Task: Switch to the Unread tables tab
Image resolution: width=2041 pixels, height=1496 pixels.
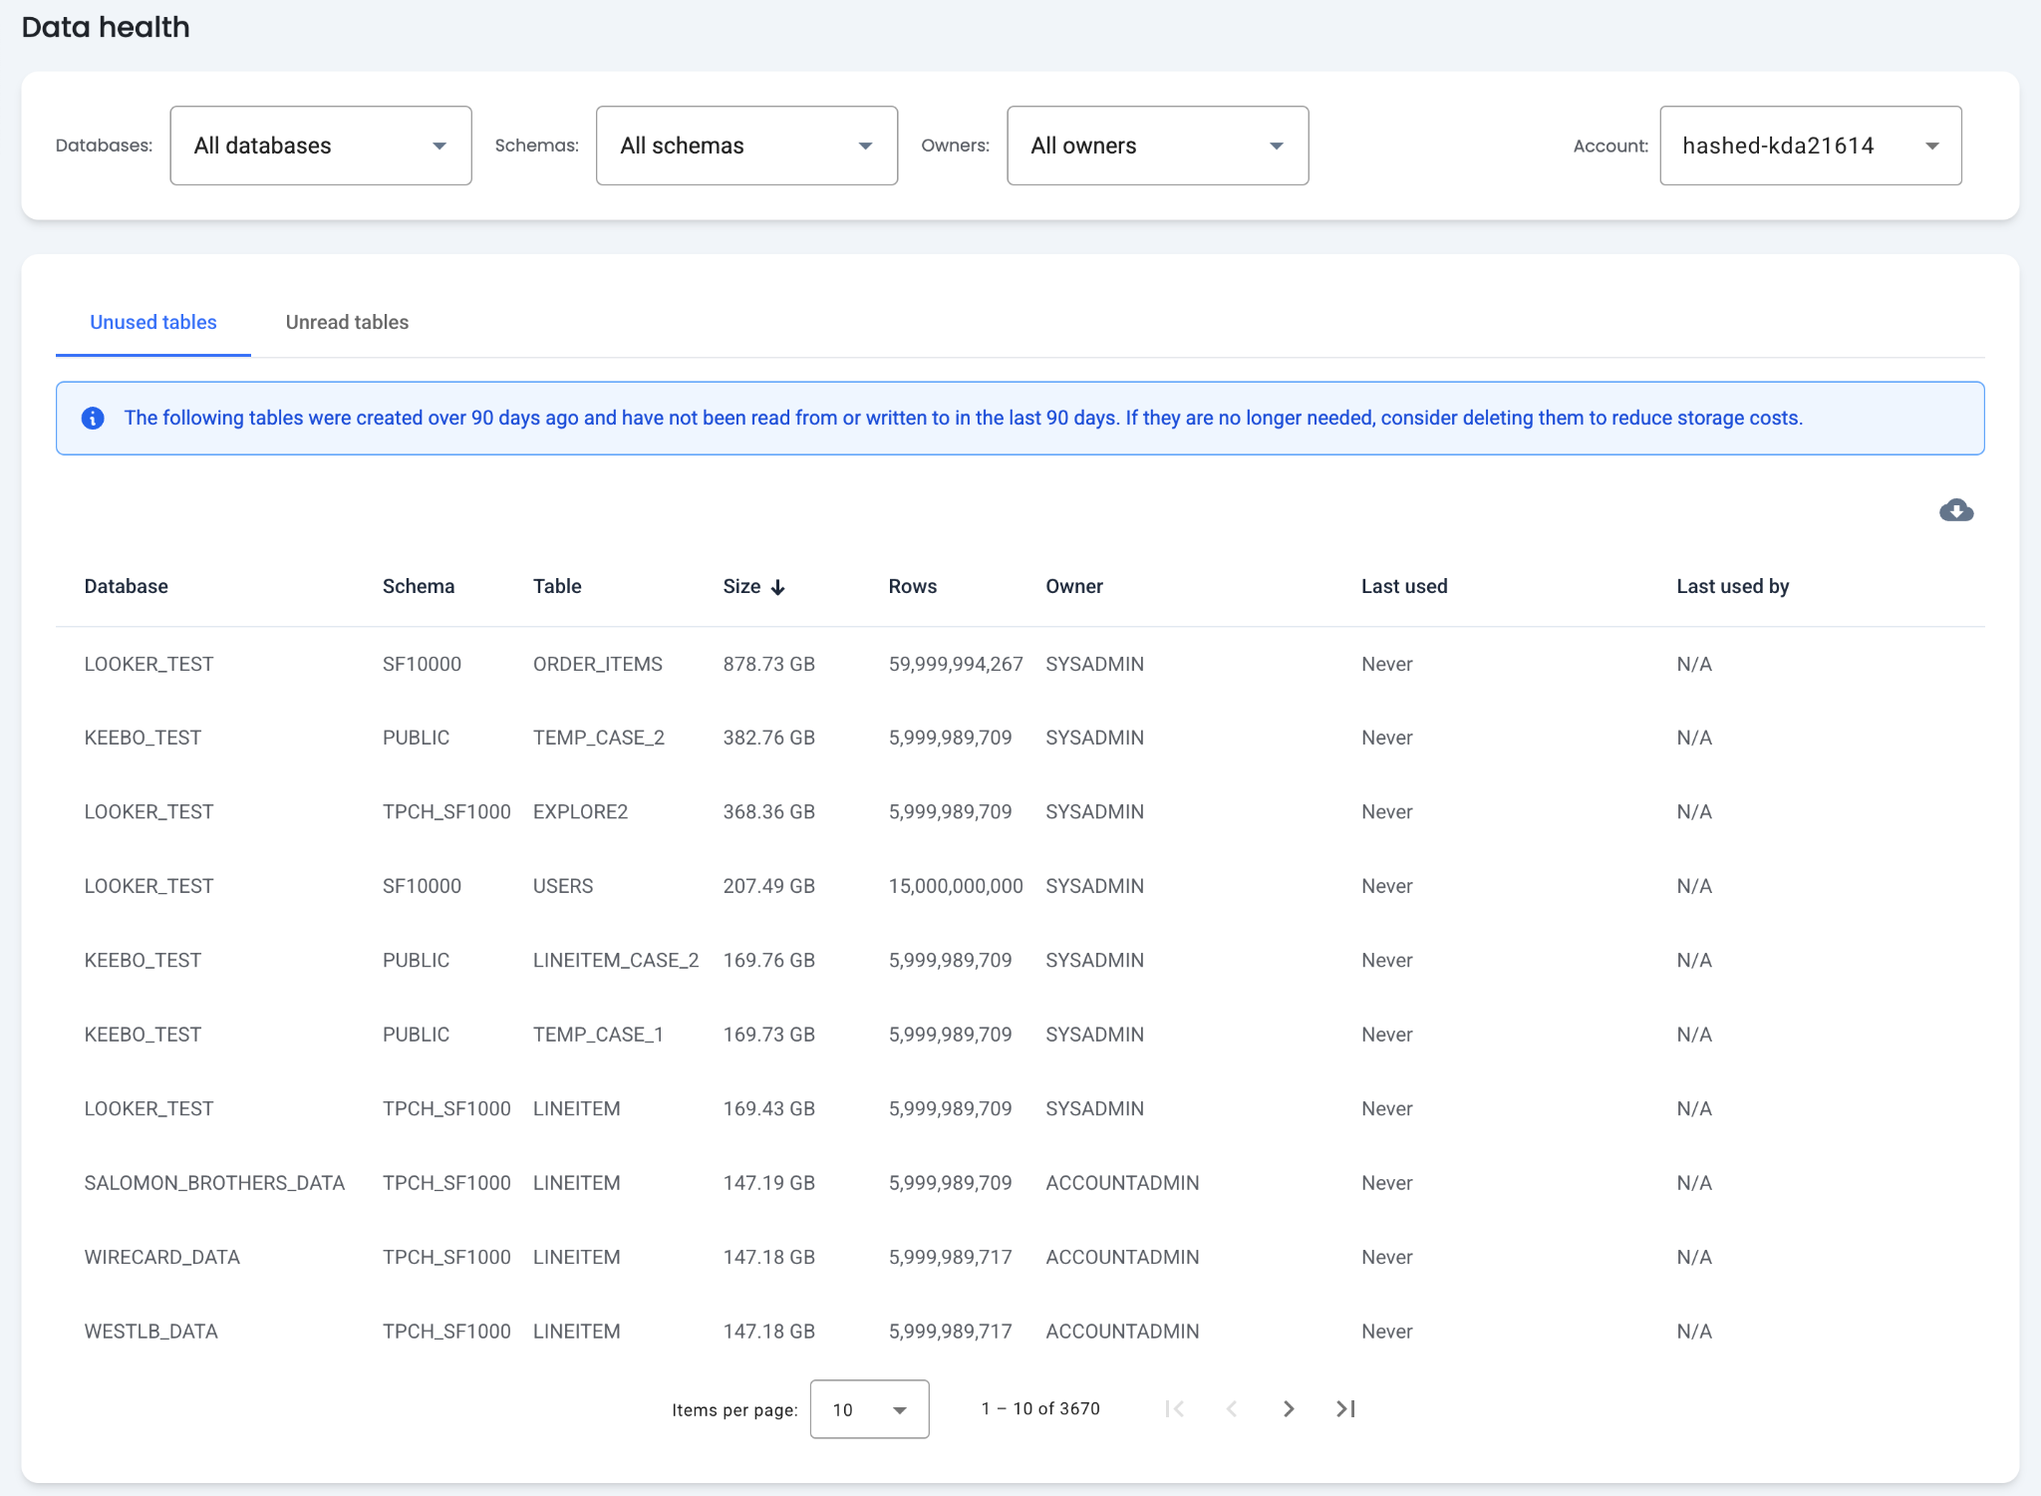Action: coord(347,322)
